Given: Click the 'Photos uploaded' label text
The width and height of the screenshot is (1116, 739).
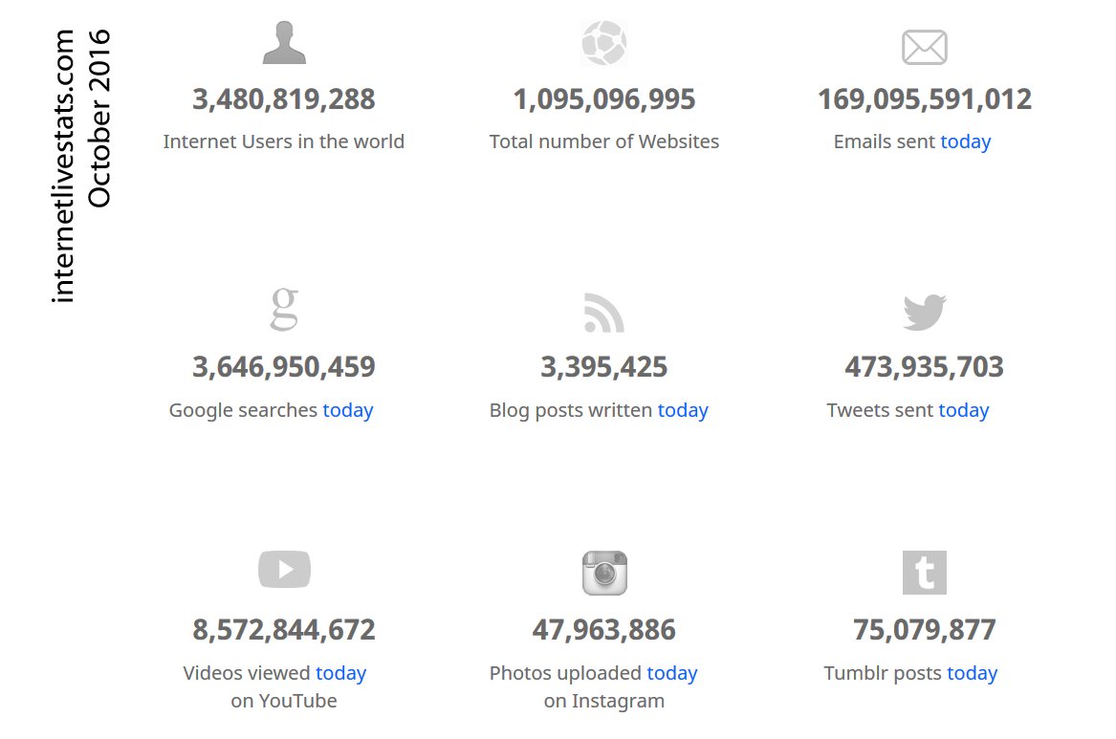Looking at the screenshot, I should tap(565, 673).
